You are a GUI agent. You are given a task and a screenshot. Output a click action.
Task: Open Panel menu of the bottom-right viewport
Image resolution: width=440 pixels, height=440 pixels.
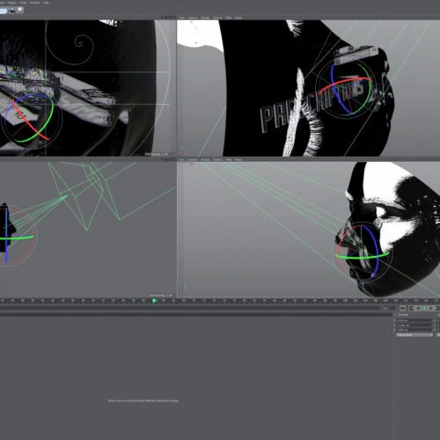tap(238, 159)
